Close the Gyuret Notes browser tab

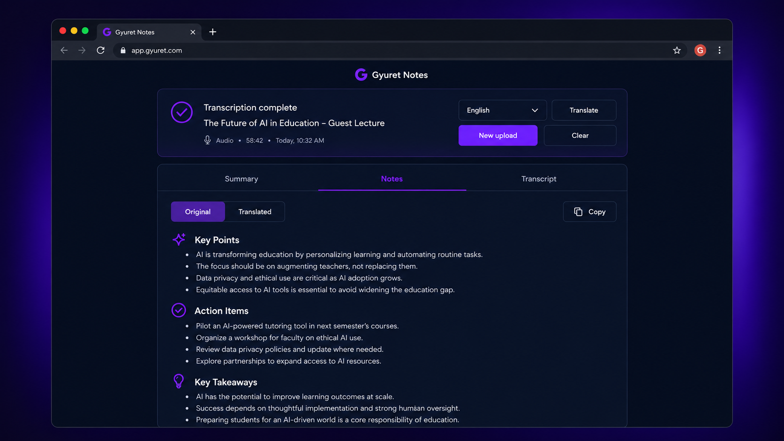coord(193,32)
